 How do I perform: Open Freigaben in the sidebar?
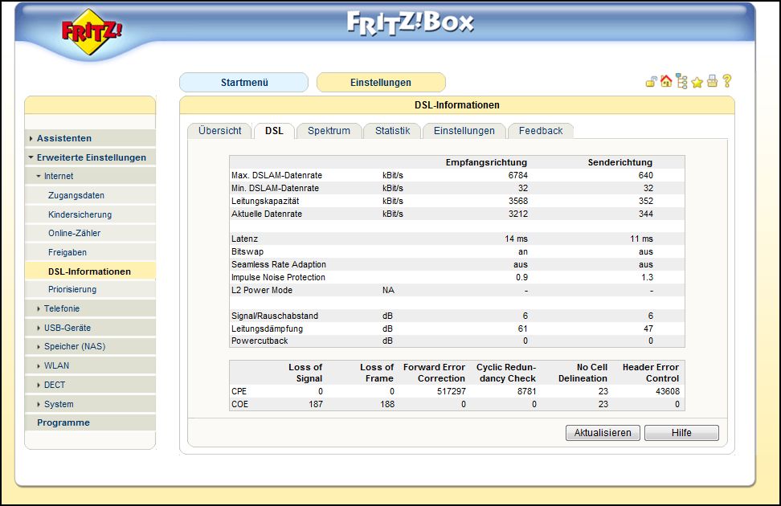click(67, 252)
